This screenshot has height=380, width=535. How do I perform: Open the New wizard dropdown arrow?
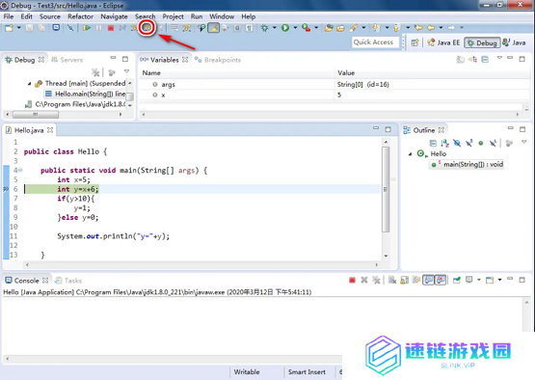pyautogui.click(x=18, y=28)
